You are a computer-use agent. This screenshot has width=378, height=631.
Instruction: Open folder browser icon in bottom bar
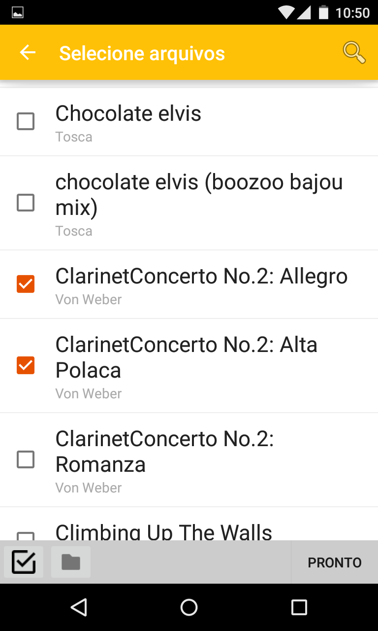(x=71, y=562)
